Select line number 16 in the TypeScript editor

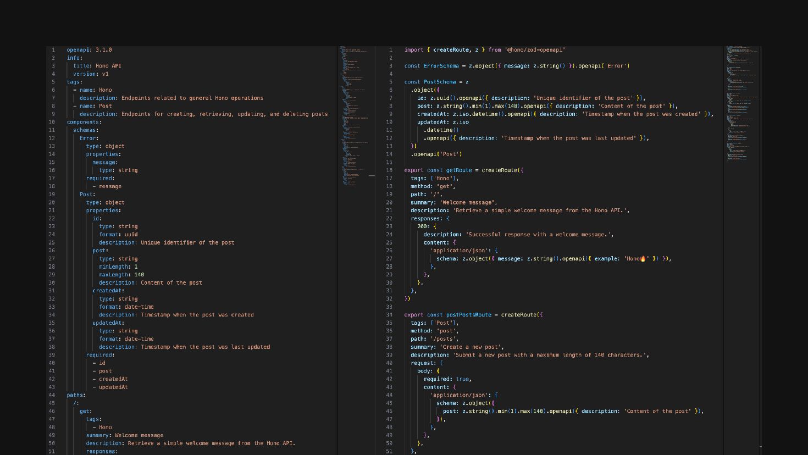click(389, 170)
